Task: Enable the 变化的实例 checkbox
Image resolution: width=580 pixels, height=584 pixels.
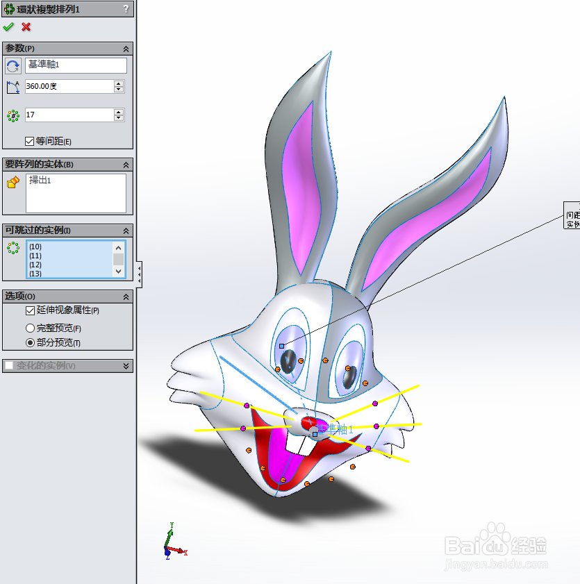Action: pyautogui.click(x=9, y=365)
